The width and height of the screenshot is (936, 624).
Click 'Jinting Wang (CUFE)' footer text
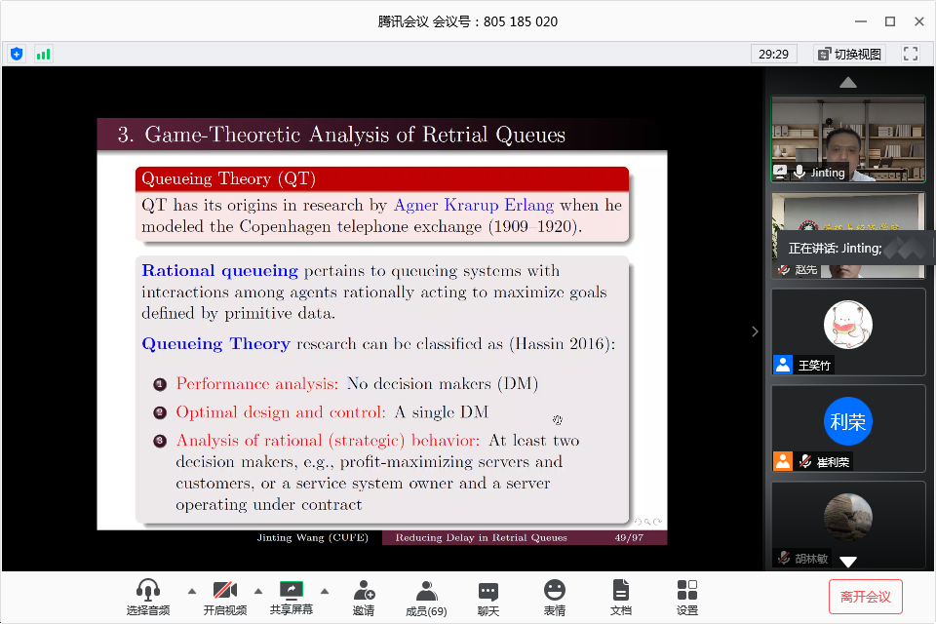[x=313, y=537]
